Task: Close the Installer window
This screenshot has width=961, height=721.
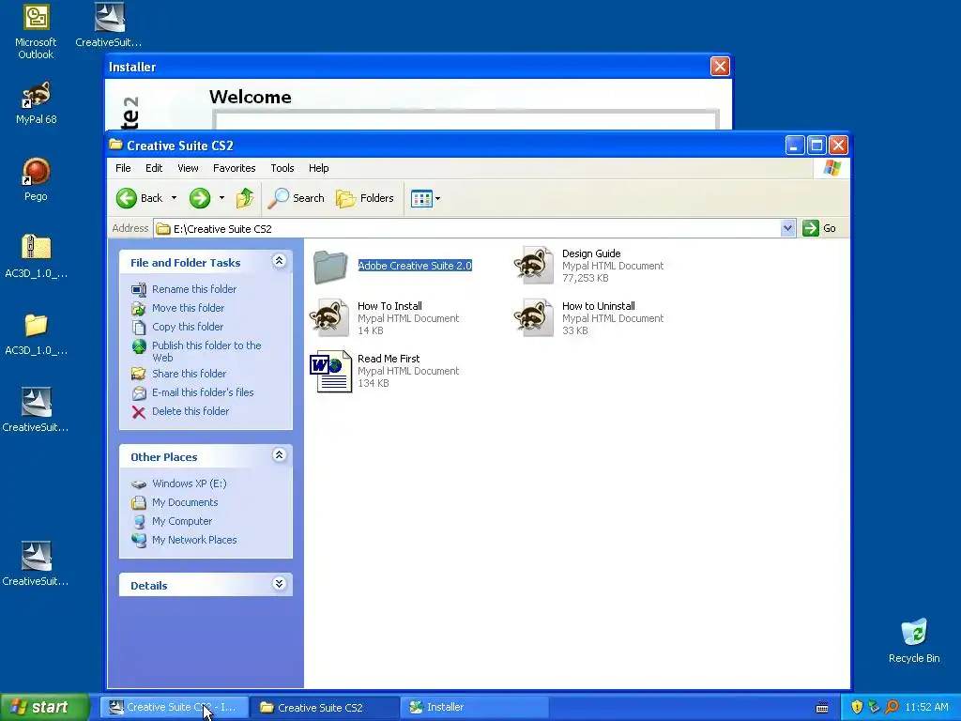Action: click(720, 67)
